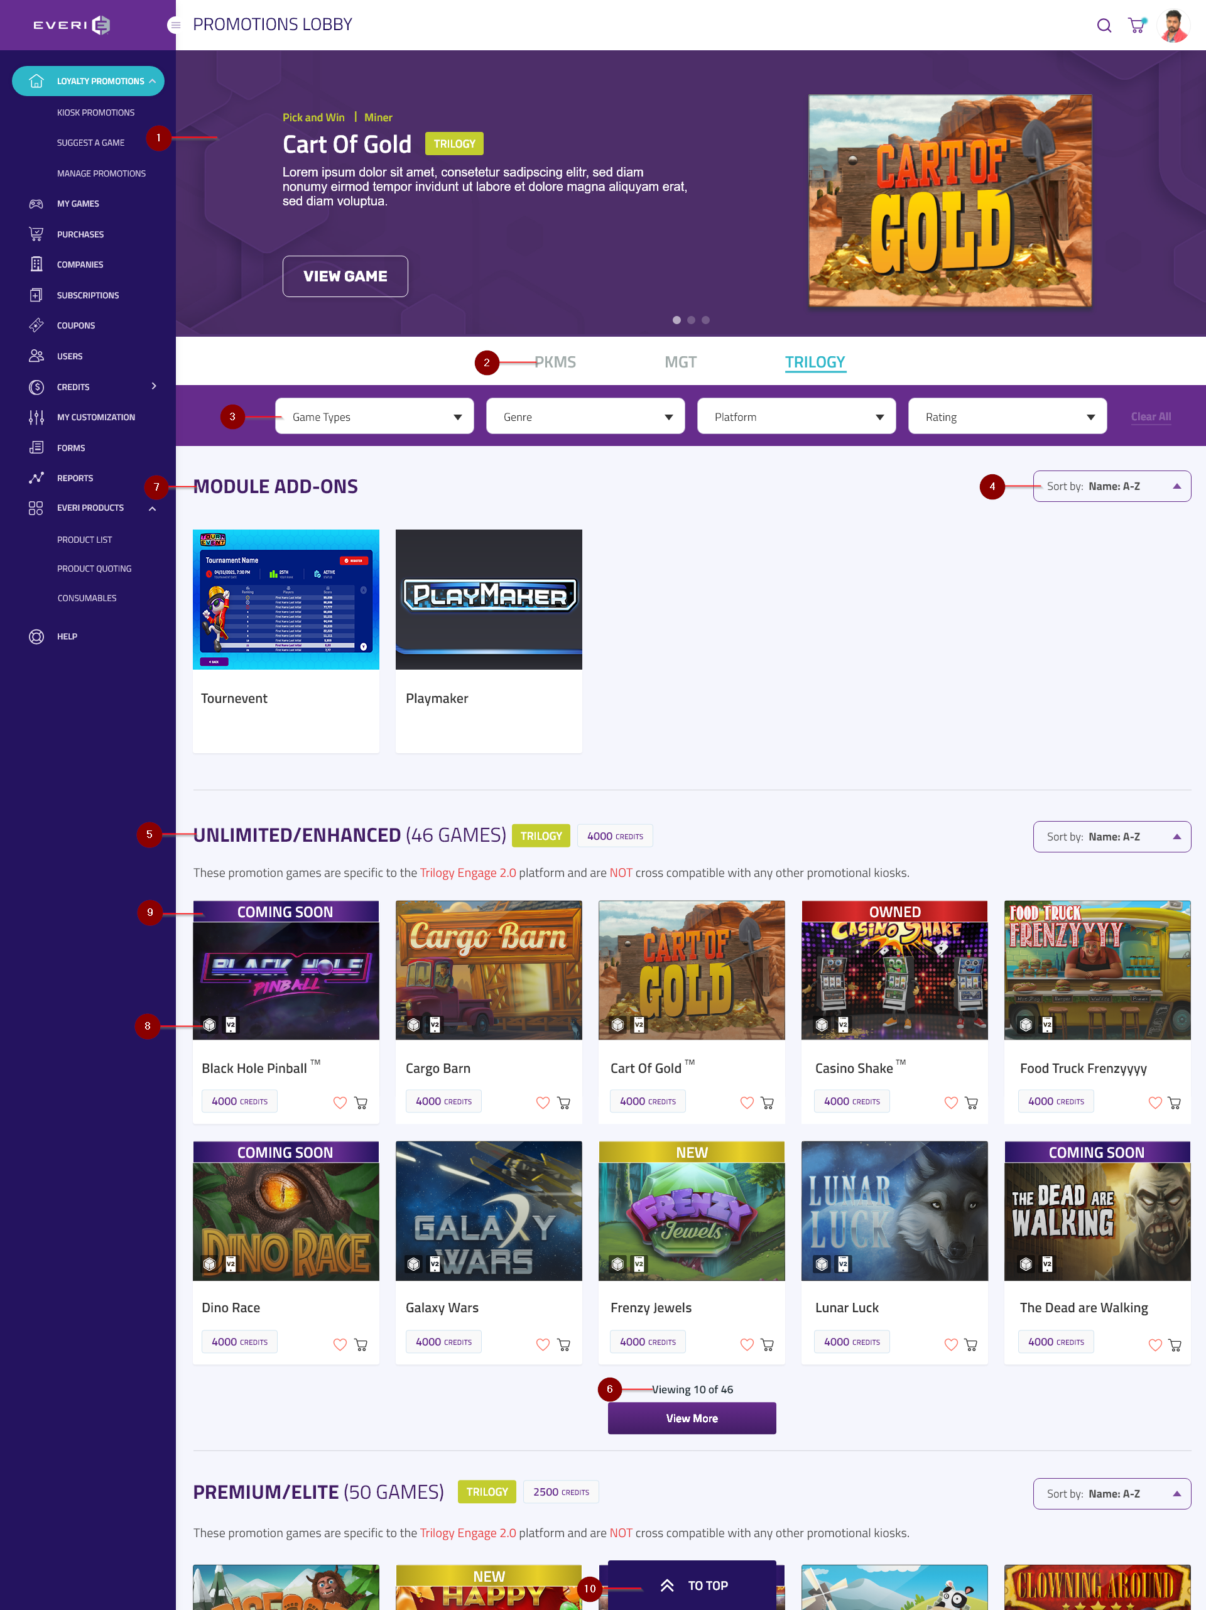Open the Rating filter dropdown
The width and height of the screenshot is (1206, 1610).
click(x=1007, y=417)
